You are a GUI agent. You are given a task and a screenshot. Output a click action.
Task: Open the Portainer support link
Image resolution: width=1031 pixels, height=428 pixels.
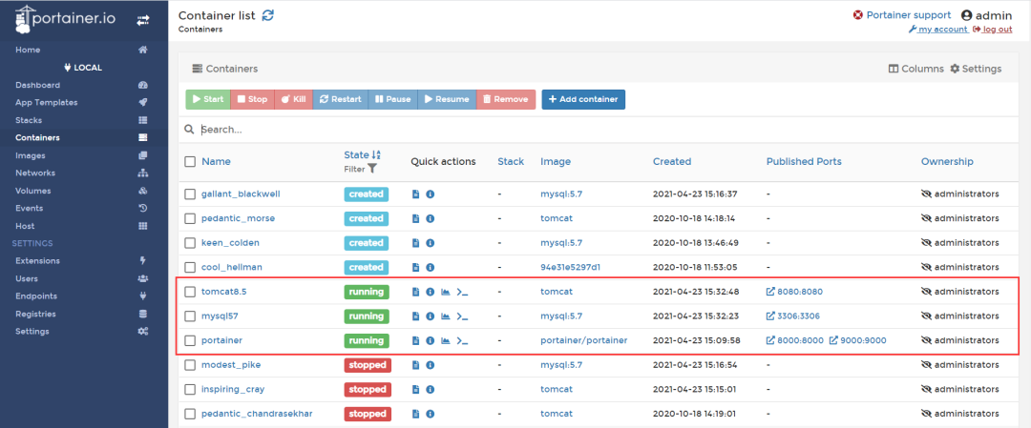(x=901, y=15)
